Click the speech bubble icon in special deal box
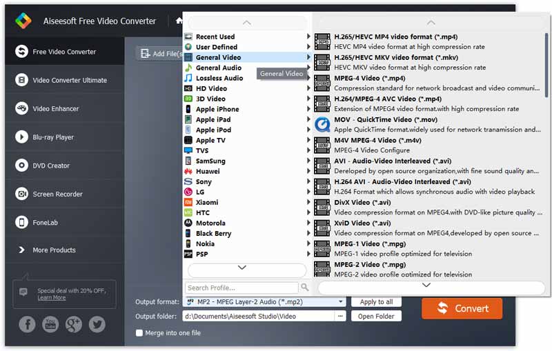 point(23,292)
